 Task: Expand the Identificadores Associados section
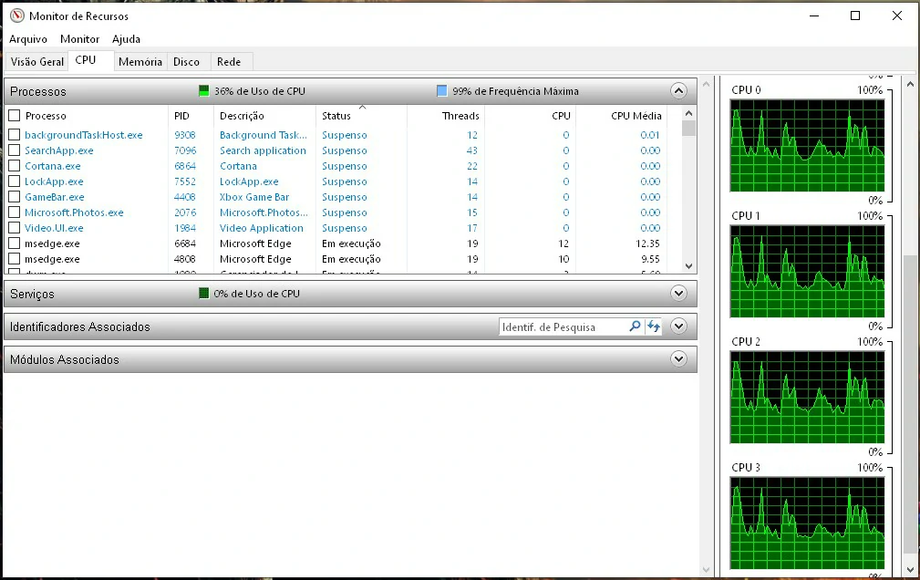678,326
